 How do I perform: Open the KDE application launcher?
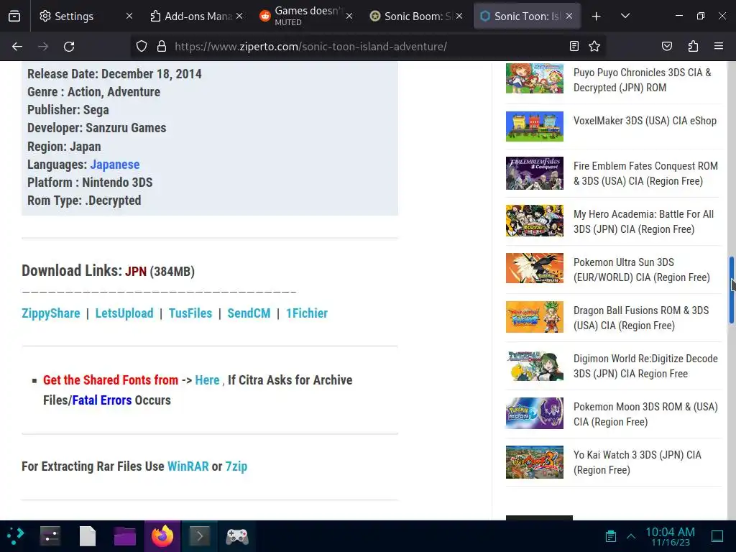click(x=16, y=535)
